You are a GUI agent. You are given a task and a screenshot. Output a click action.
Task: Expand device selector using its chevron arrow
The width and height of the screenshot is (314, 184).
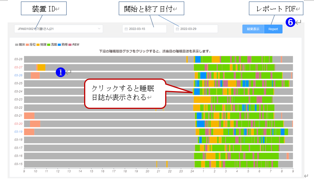click(99, 29)
